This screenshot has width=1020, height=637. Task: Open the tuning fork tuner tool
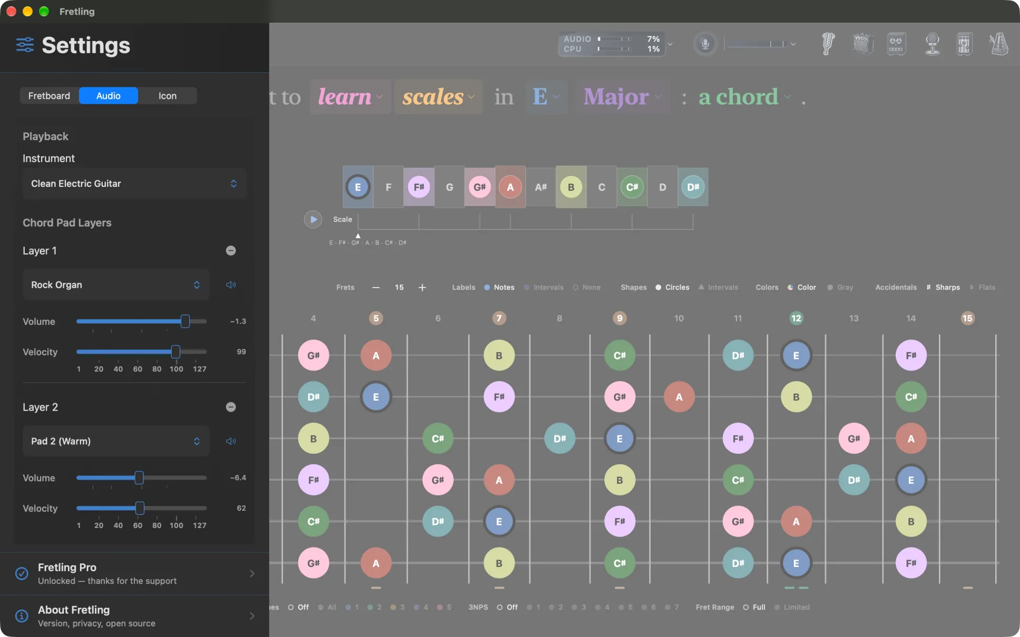[828, 44]
